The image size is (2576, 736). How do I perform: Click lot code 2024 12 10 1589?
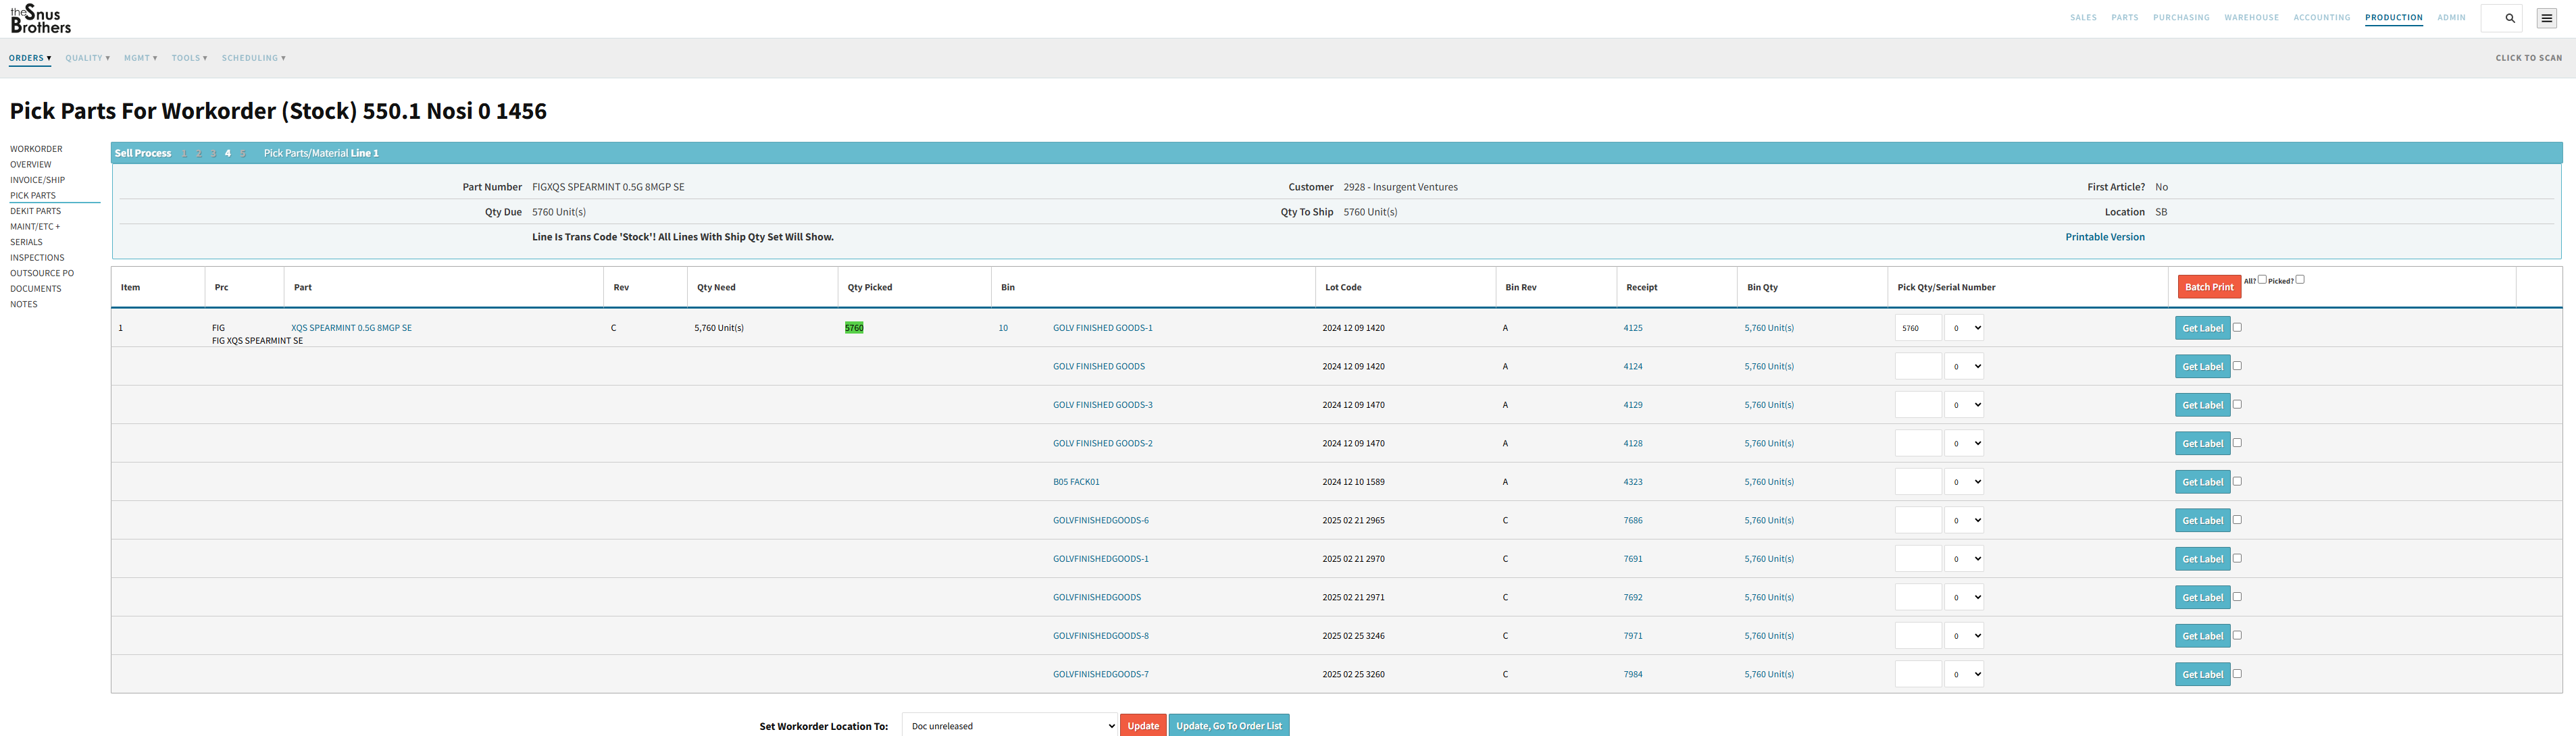(x=1353, y=482)
